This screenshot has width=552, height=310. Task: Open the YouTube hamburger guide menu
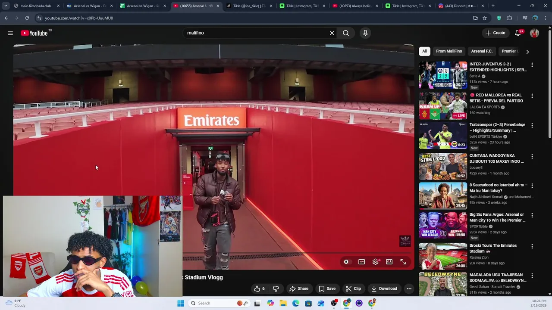point(10,33)
